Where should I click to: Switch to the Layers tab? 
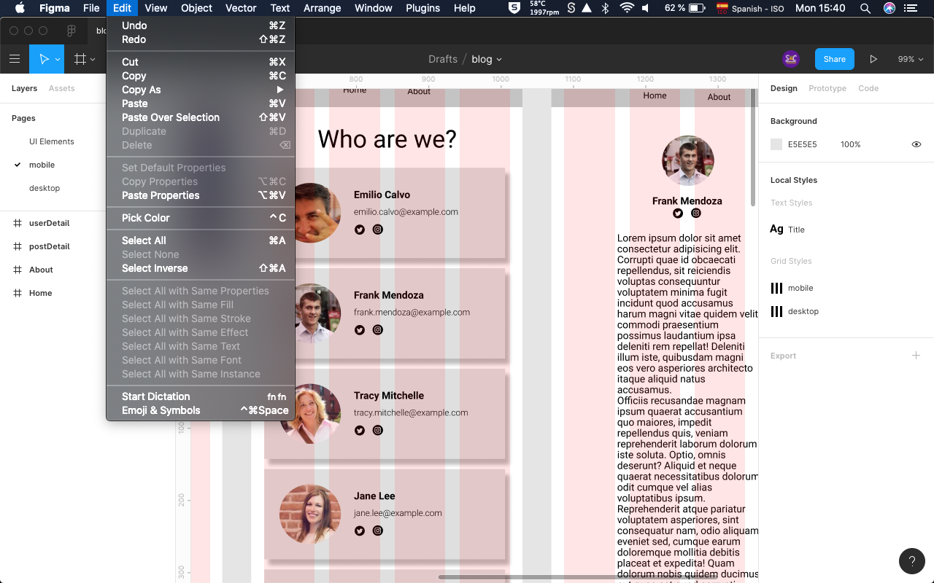(x=24, y=88)
